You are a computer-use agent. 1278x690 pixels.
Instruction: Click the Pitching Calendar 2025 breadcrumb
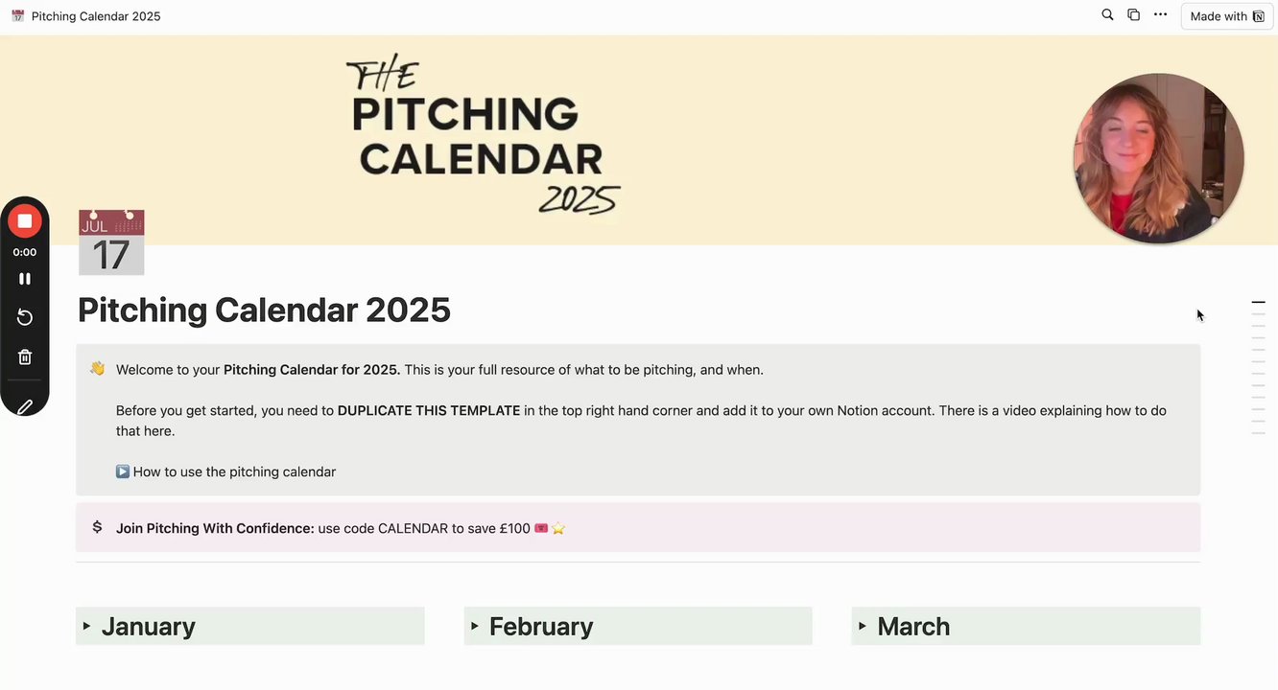point(95,16)
